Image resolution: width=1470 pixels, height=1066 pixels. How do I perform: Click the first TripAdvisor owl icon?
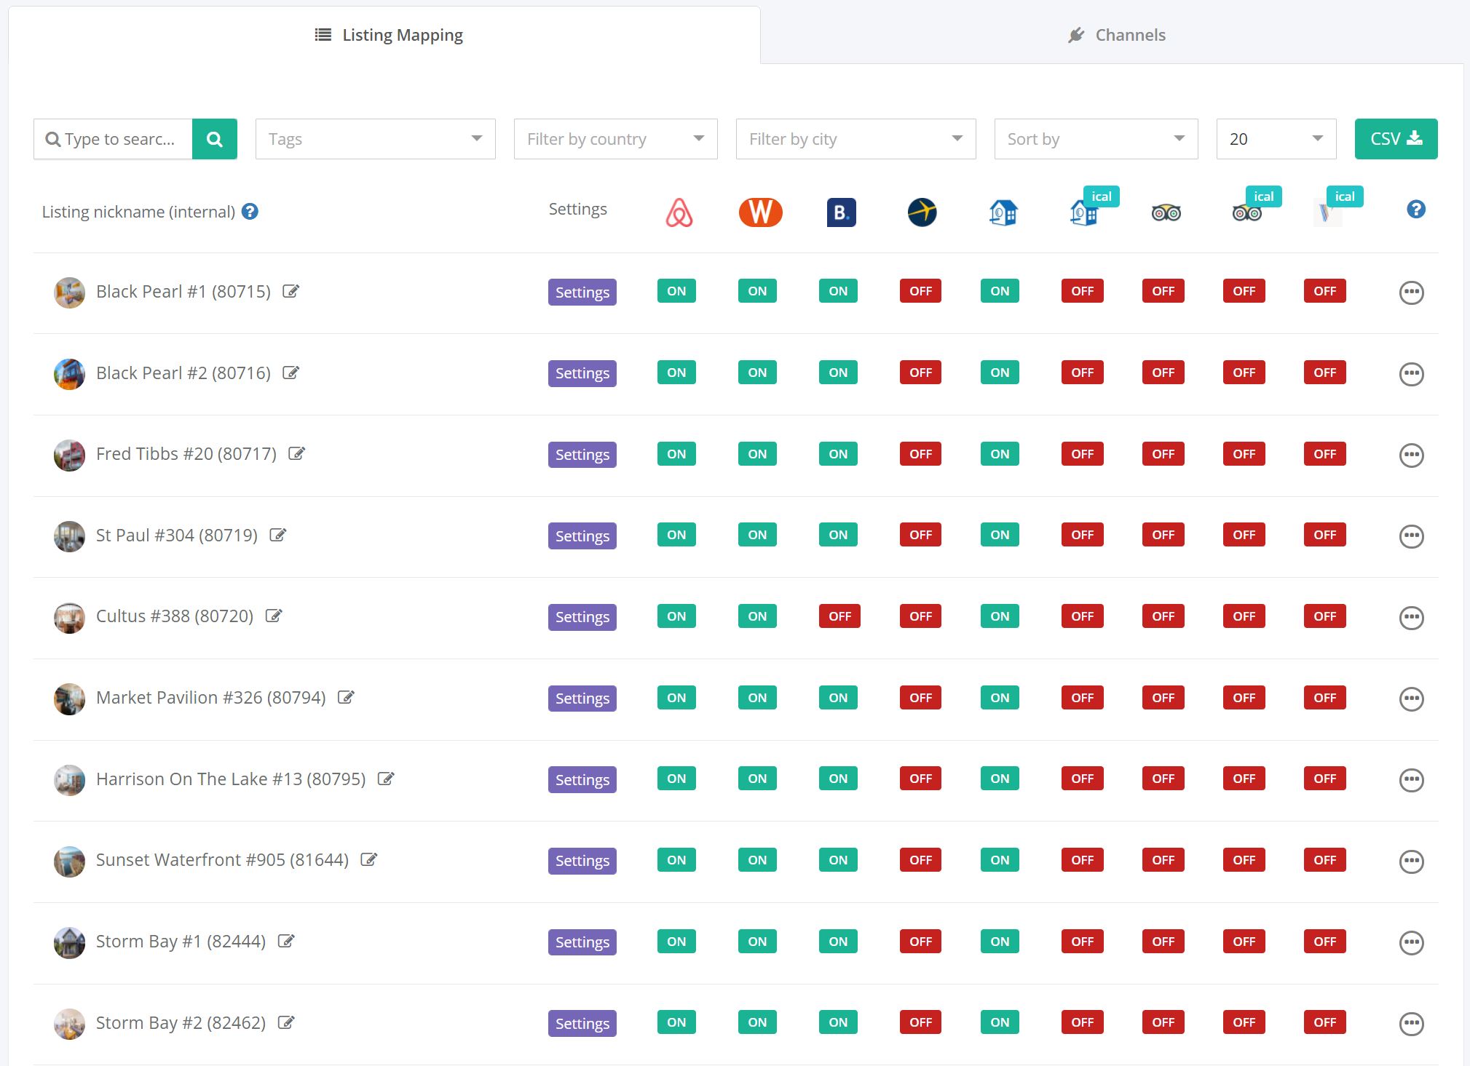tap(1166, 212)
